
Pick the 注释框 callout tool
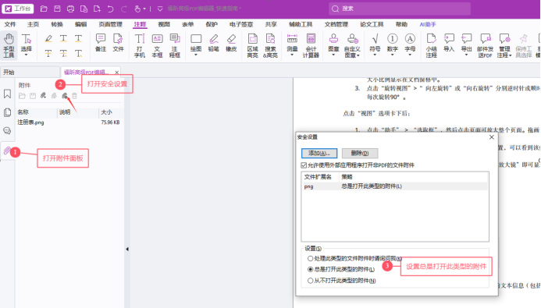pos(175,45)
